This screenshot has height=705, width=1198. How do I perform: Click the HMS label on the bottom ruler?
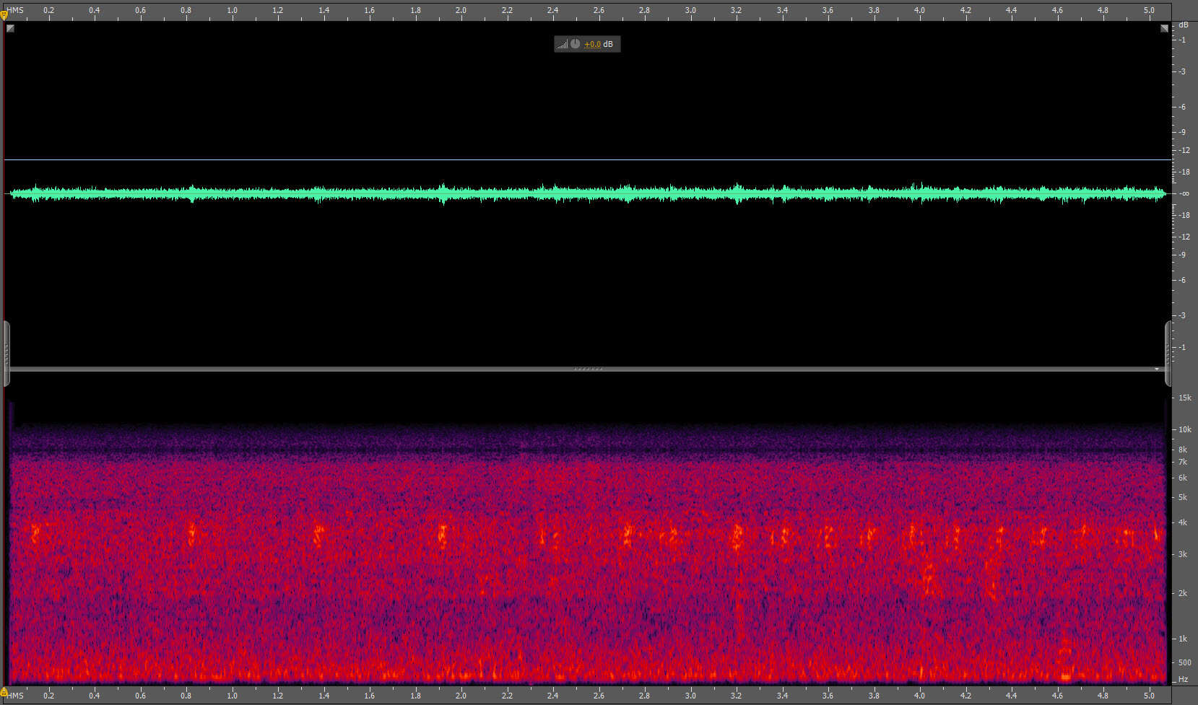[16, 696]
